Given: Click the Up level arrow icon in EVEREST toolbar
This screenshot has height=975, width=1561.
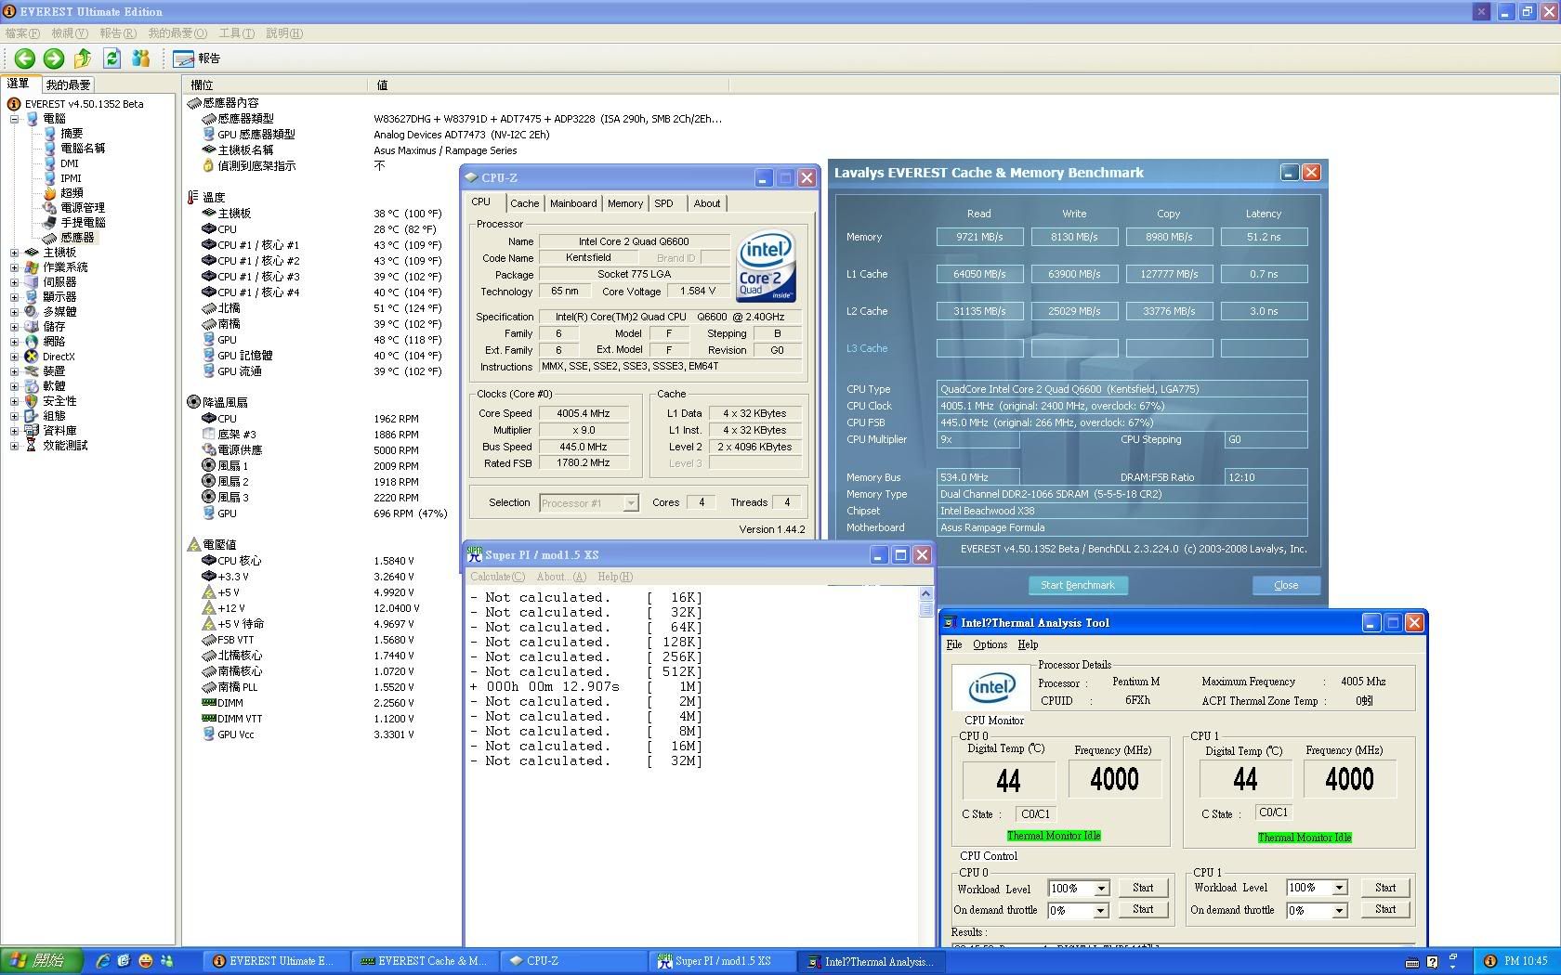Looking at the screenshot, I should coord(83,58).
